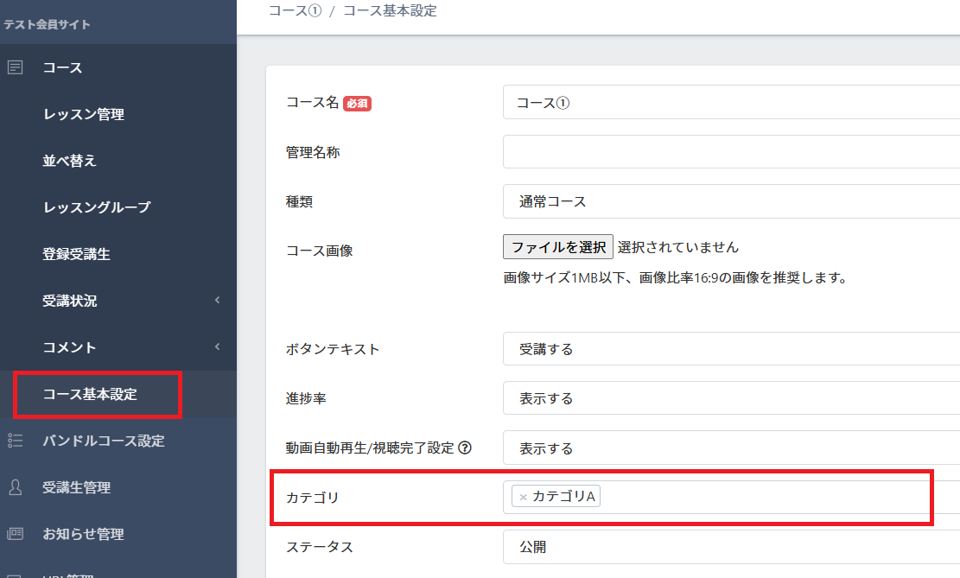
Task: Click the empty 管理名称 input field
Action: point(730,152)
